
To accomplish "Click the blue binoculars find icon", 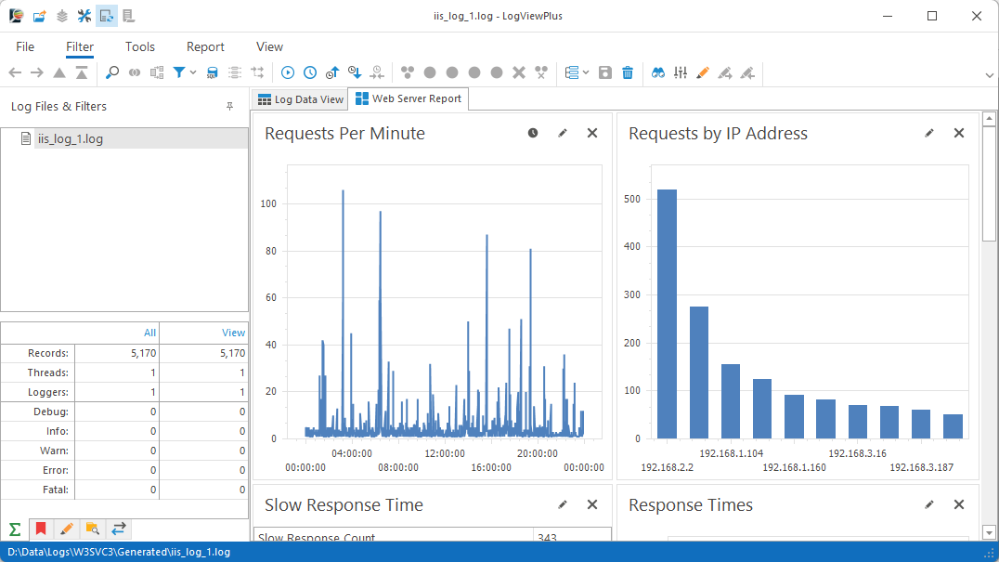I will tap(658, 72).
